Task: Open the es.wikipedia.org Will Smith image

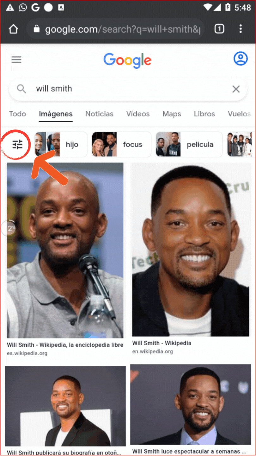Action: (65, 250)
